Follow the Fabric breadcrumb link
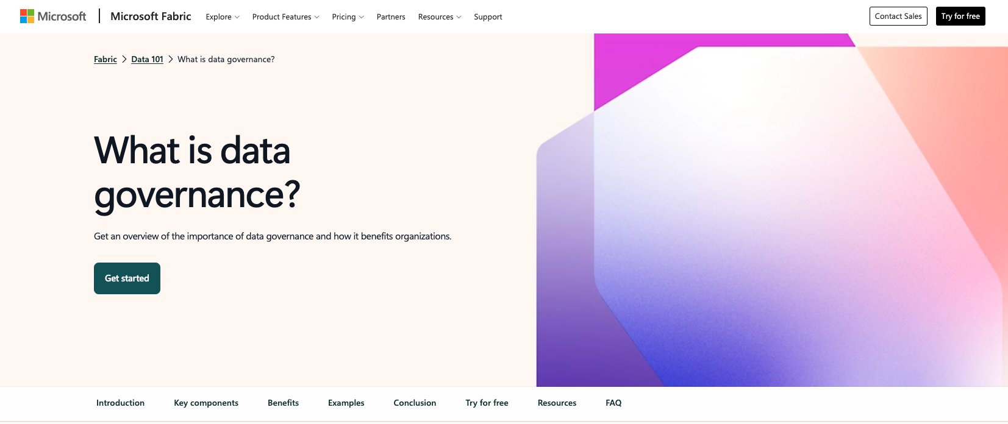1008x424 pixels. [105, 59]
